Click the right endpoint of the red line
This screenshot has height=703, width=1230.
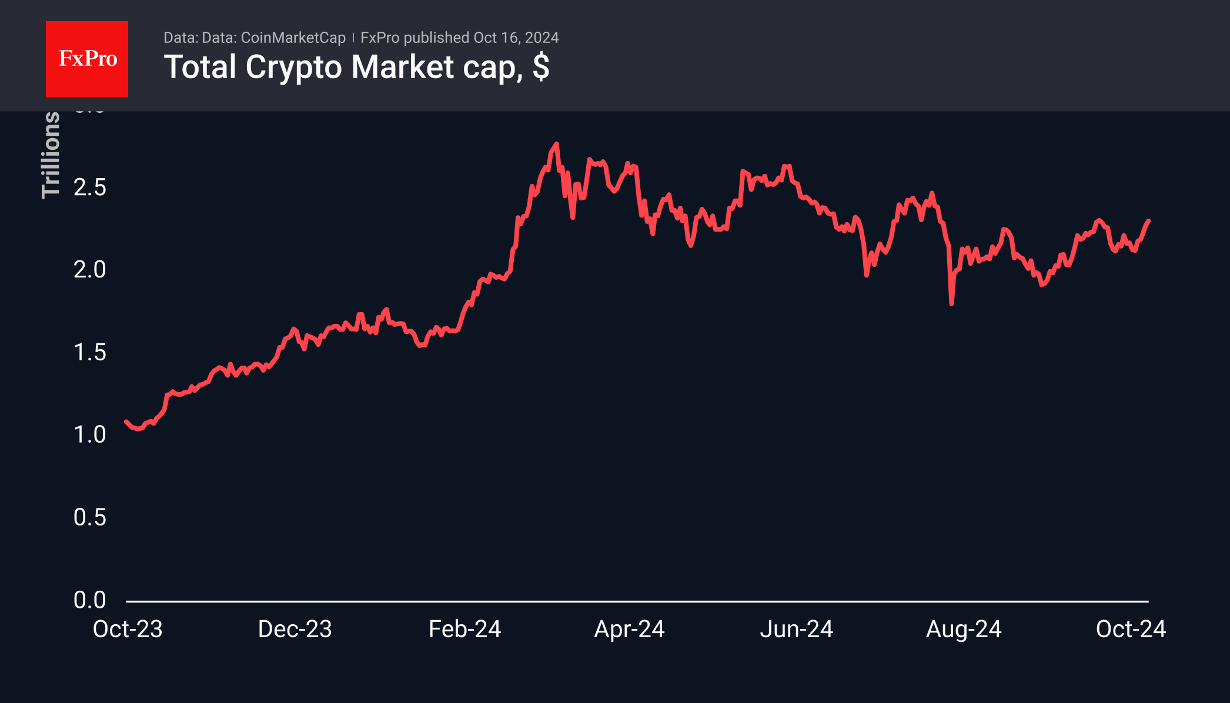(1148, 221)
